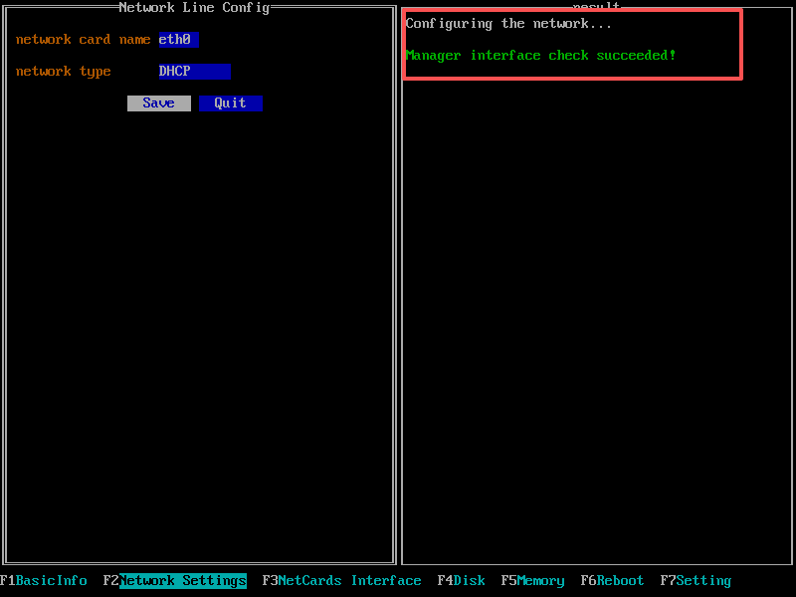The height and width of the screenshot is (597, 796).
Task: Click the 'result' panel title
Action: [597, 6]
